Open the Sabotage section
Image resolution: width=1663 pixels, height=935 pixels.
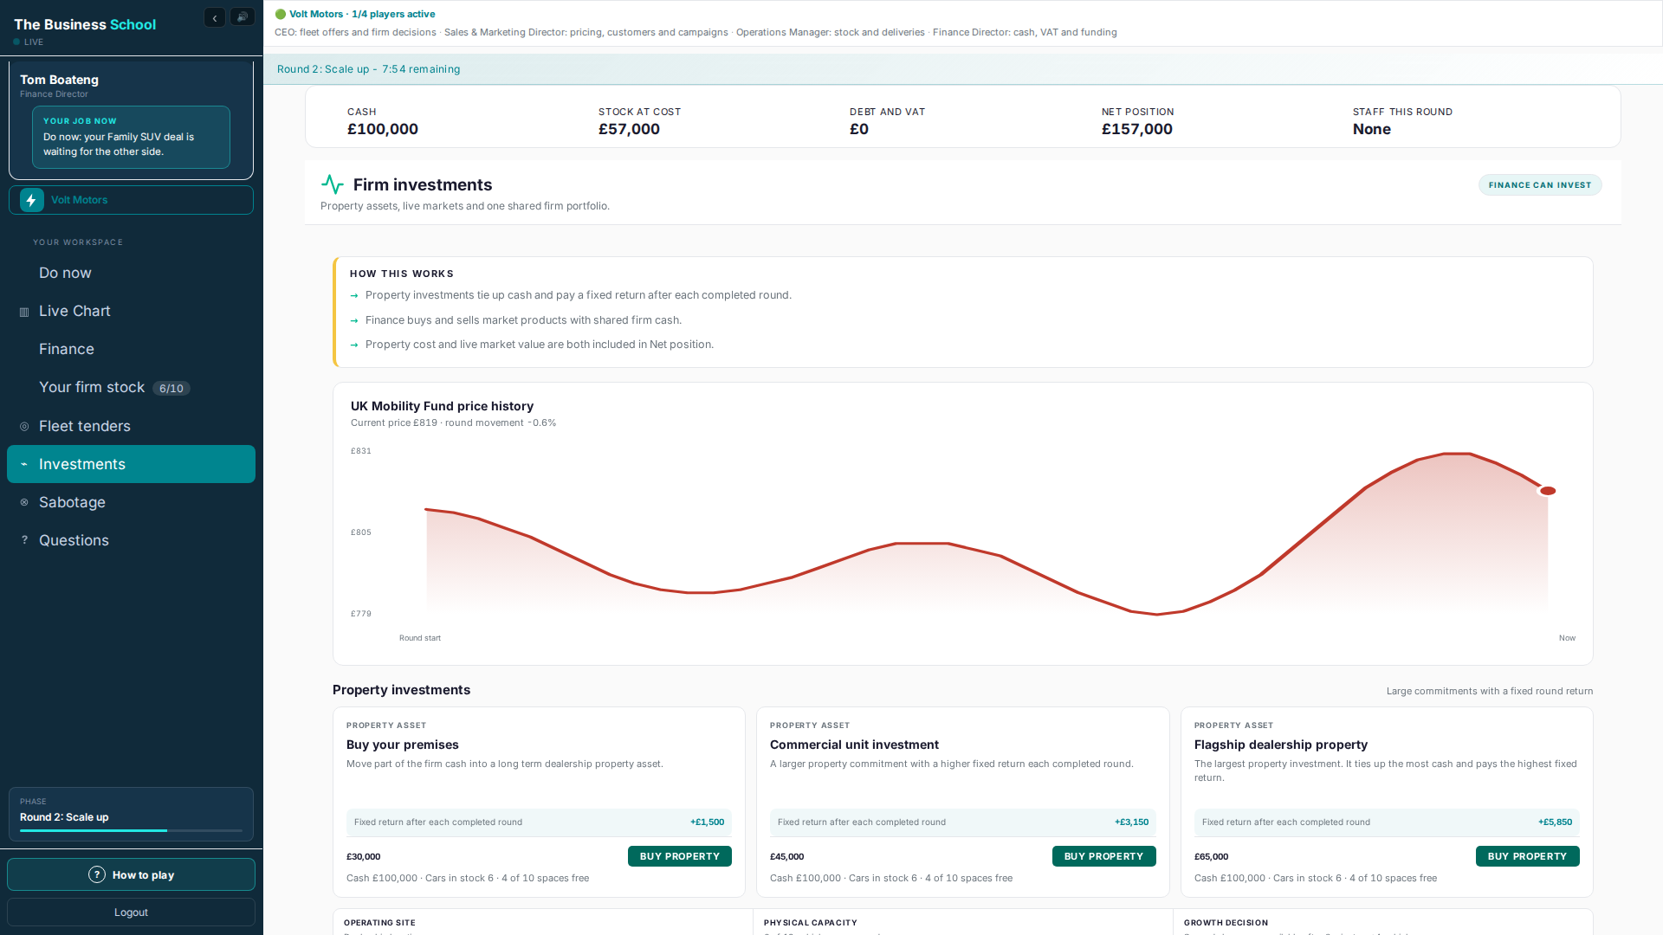[131, 502]
